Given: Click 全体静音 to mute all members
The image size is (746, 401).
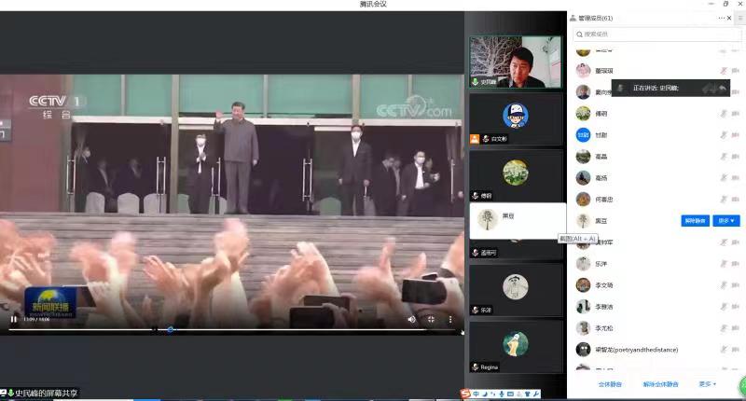Looking at the screenshot, I should coord(611,384).
